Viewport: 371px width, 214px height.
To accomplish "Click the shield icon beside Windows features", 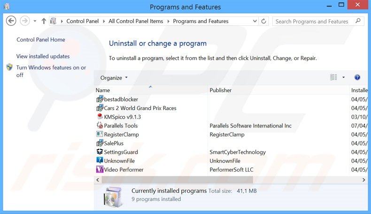I will tap(9, 67).
